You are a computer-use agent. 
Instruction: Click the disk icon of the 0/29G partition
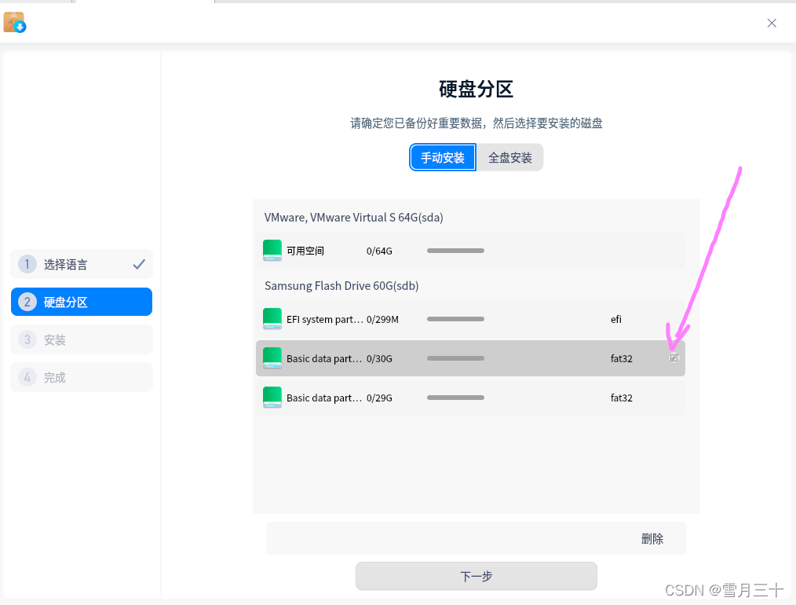272,398
